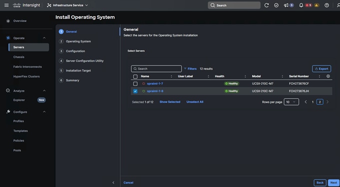Click the global Search field in top bar

pyautogui.click(x=234, y=5)
